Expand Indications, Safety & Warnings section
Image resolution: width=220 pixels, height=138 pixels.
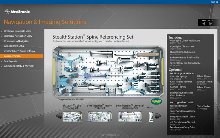coord(19,66)
